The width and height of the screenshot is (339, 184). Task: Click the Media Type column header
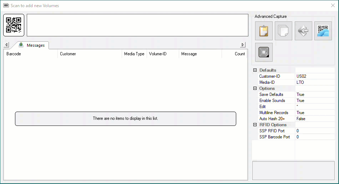[134, 54]
